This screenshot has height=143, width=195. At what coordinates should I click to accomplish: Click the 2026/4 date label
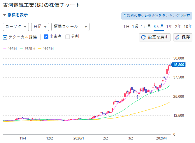(x=161, y=138)
